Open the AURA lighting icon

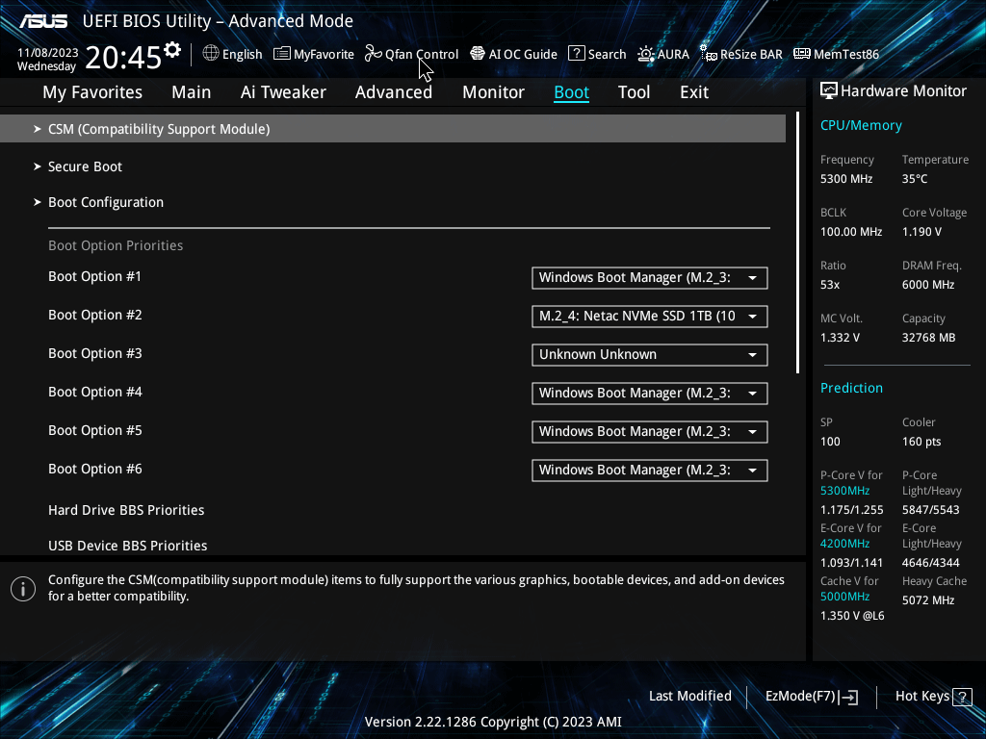tap(646, 54)
